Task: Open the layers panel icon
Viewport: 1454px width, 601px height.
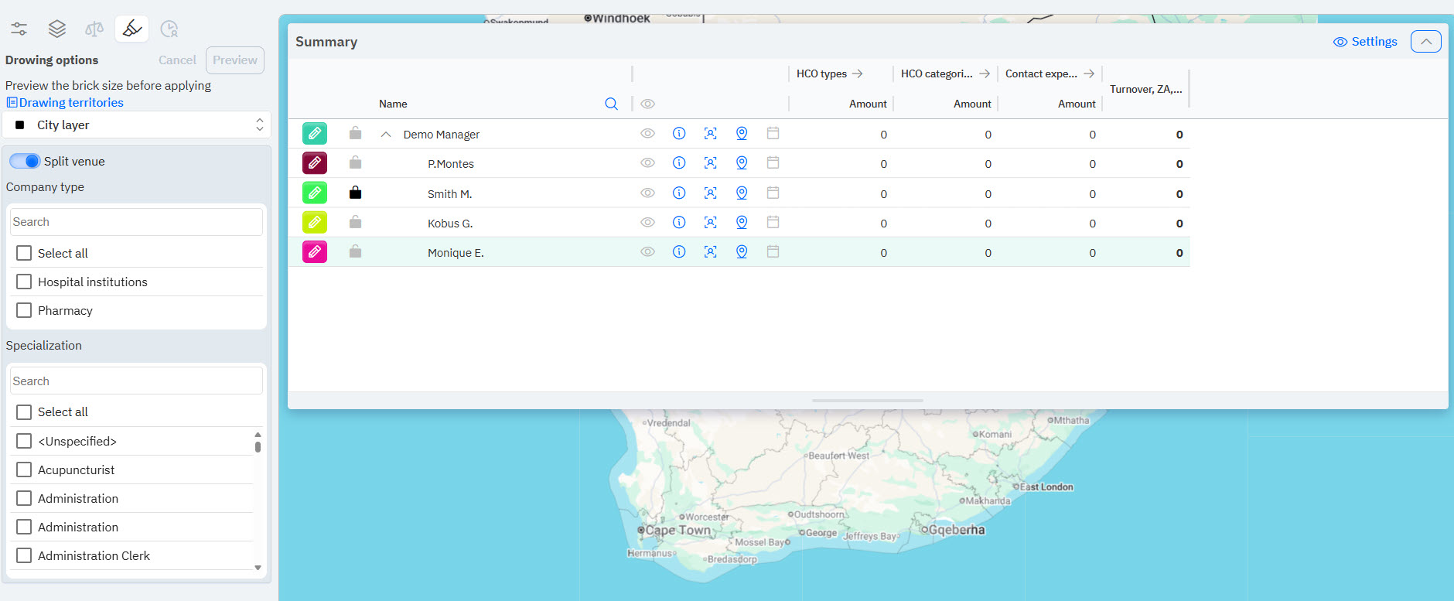Action: tap(56, 29)
